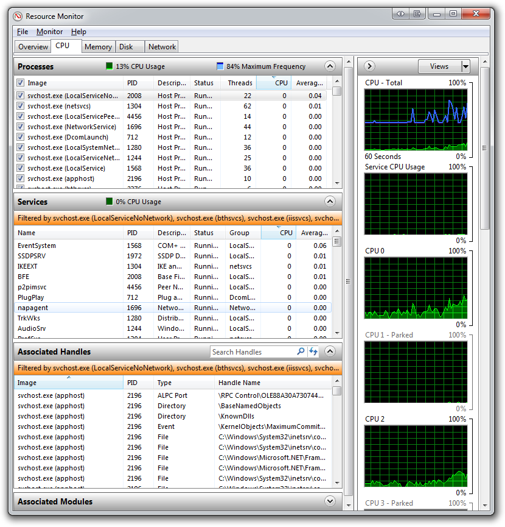Click the search magnifier in Search Handles

click(301, 352)
